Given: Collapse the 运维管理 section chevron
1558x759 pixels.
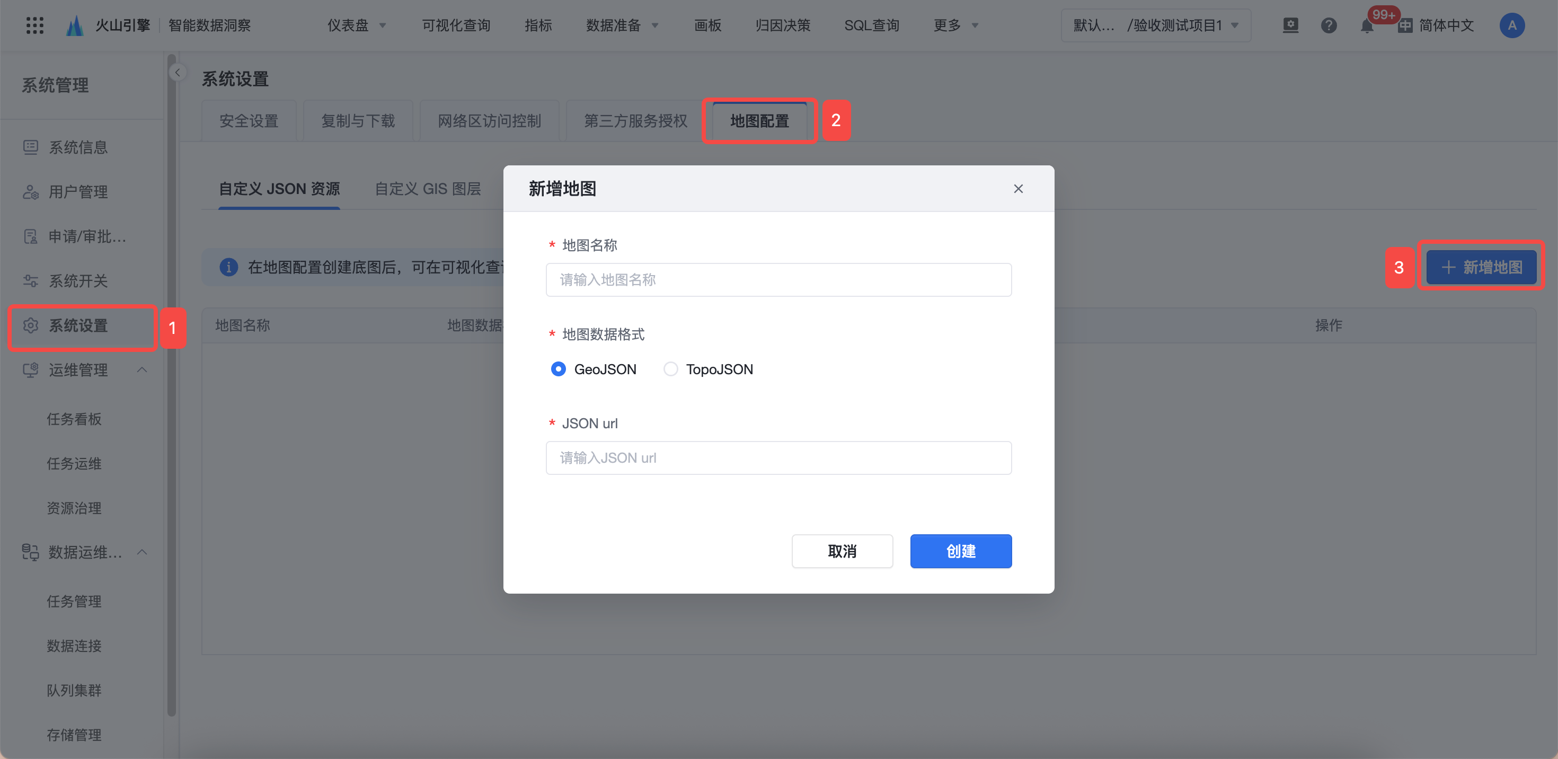Looking at the screenshot, I should coord(142,369).
